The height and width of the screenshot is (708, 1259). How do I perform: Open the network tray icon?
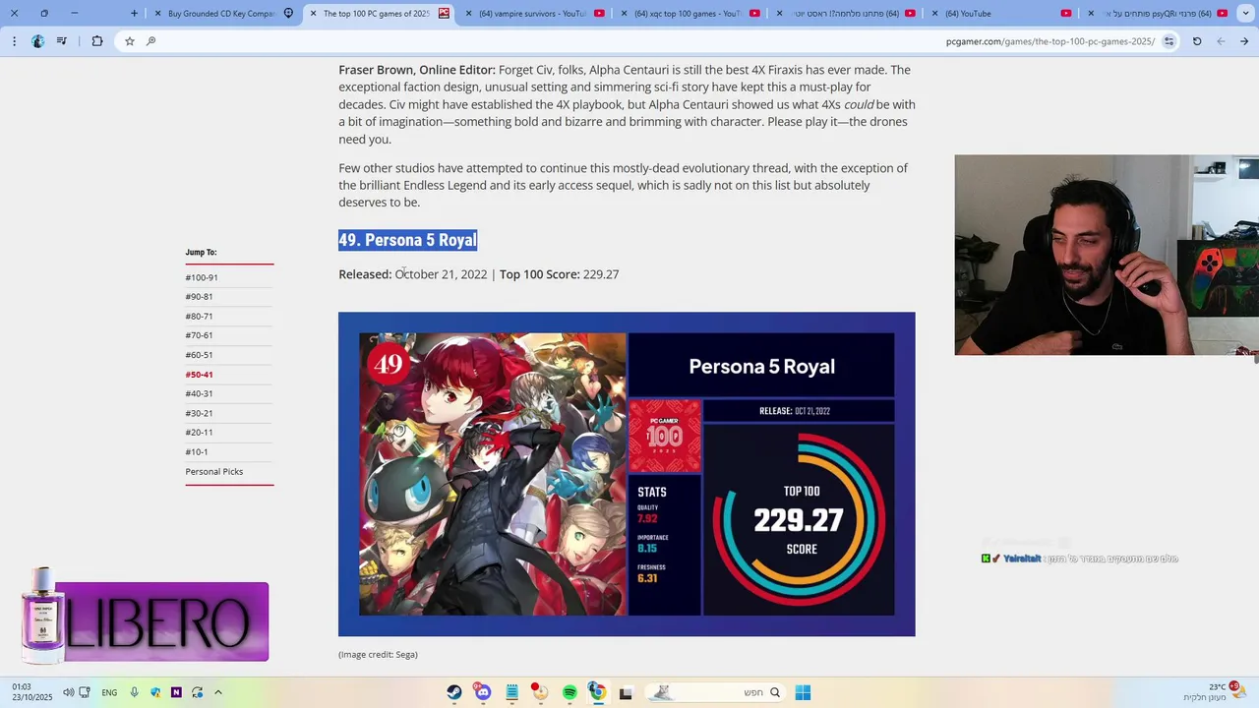[85, 692]
